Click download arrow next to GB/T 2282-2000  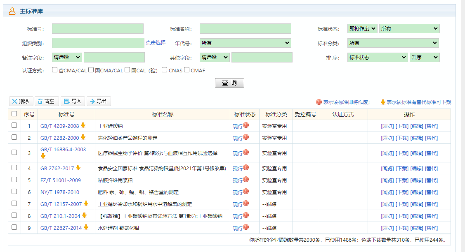[x=83, y=137]
